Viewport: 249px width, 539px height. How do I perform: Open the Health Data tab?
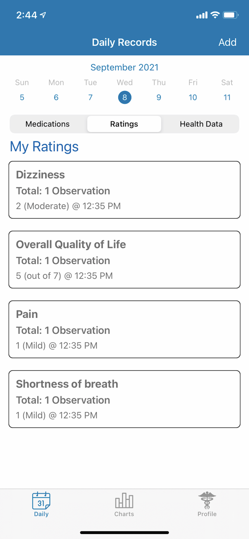(x=201, y=124)
